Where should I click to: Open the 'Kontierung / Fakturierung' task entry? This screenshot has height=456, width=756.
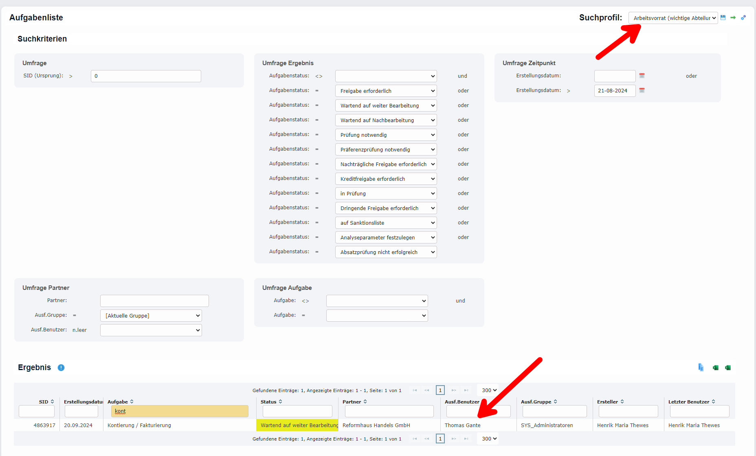139,425
